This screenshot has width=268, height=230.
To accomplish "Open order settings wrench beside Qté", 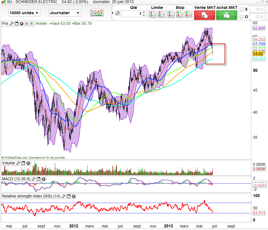I will pyautogui.click(x=117, y=13).
